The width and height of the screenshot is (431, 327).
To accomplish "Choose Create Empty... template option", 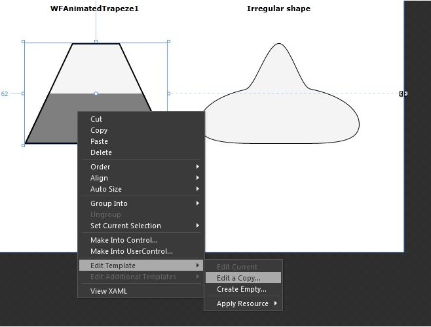I will pos(241,289).
